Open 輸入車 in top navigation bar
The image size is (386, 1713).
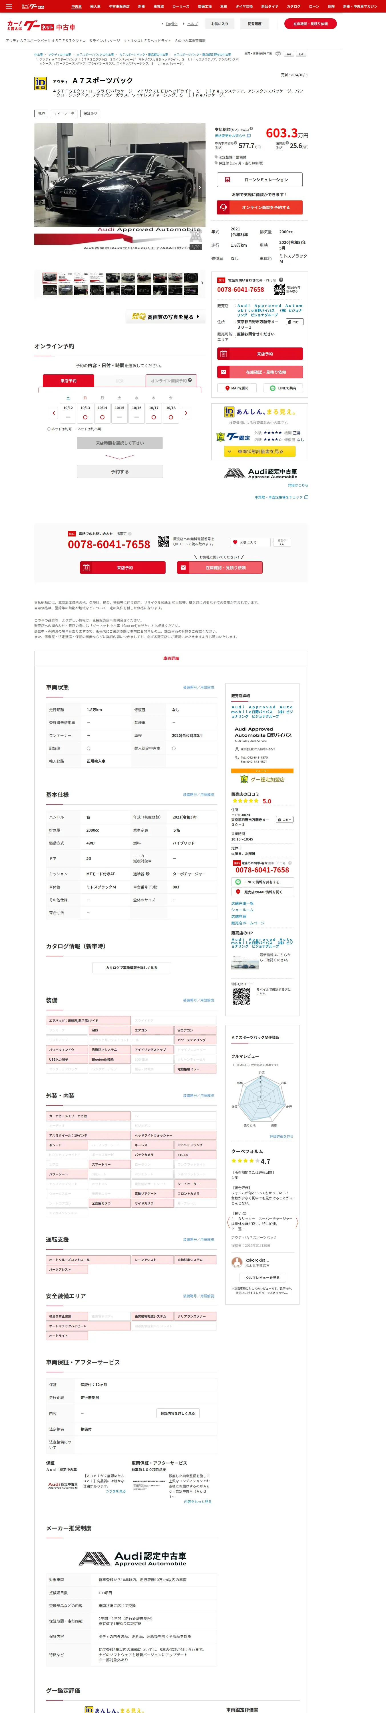(95, 6)
